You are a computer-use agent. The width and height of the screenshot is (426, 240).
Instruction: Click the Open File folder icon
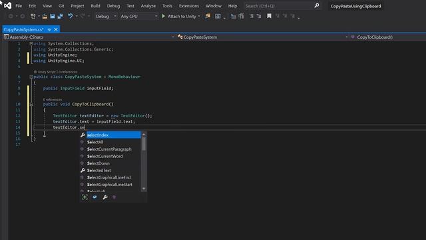coord(45,16)
